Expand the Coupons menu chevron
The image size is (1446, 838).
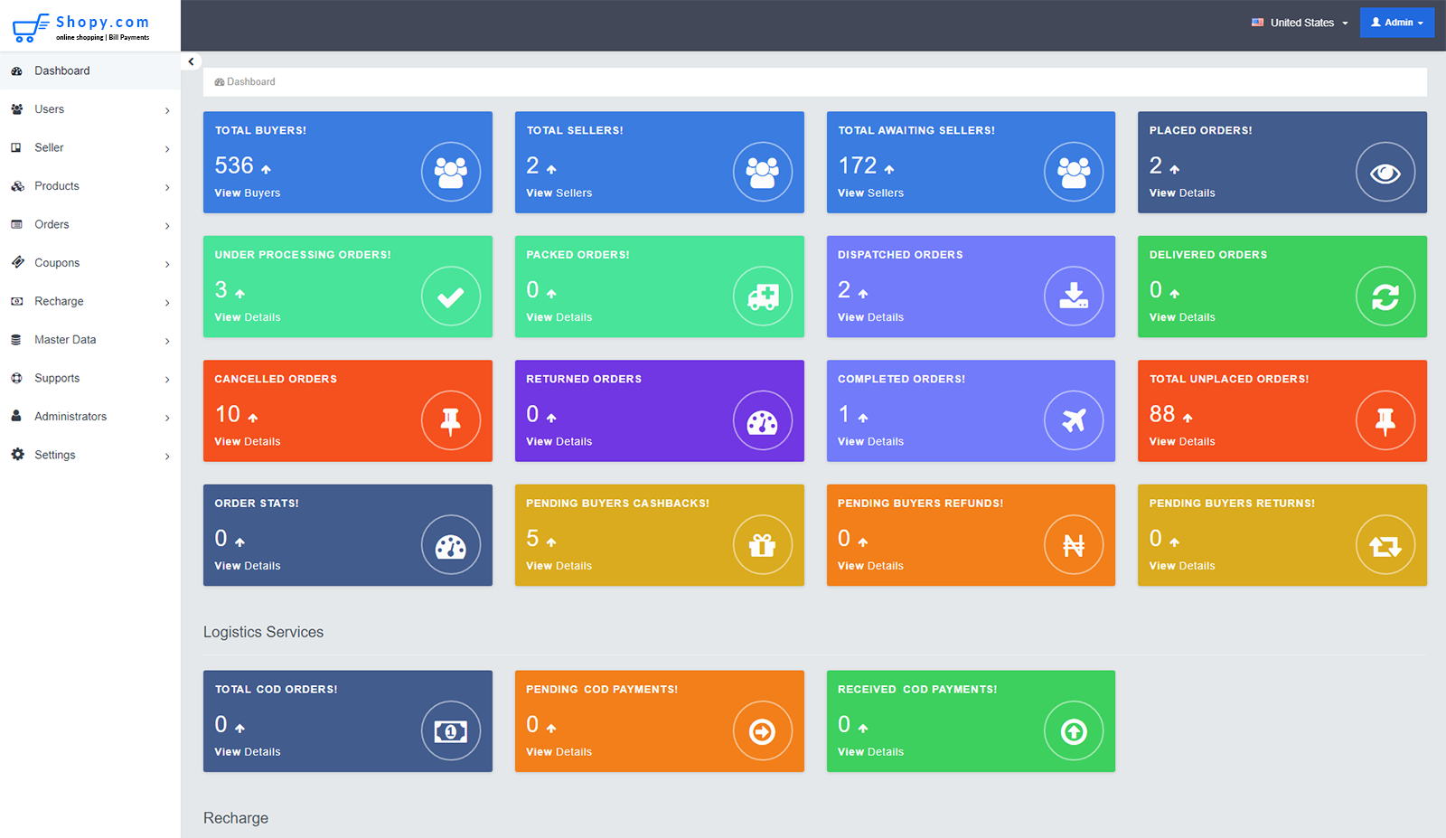click(x=167, y=264)
